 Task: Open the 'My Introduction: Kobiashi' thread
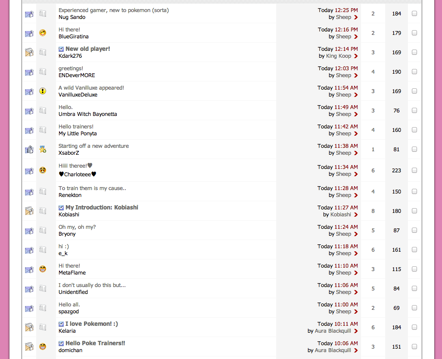pos(102,207)
